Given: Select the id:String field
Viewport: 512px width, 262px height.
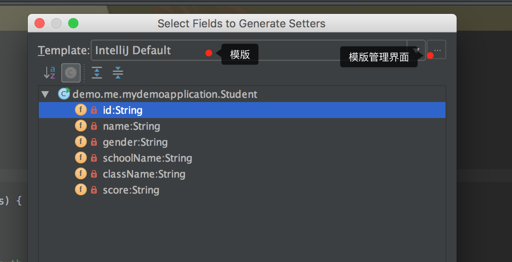Looking at the screenshot, I should (123, 110).
